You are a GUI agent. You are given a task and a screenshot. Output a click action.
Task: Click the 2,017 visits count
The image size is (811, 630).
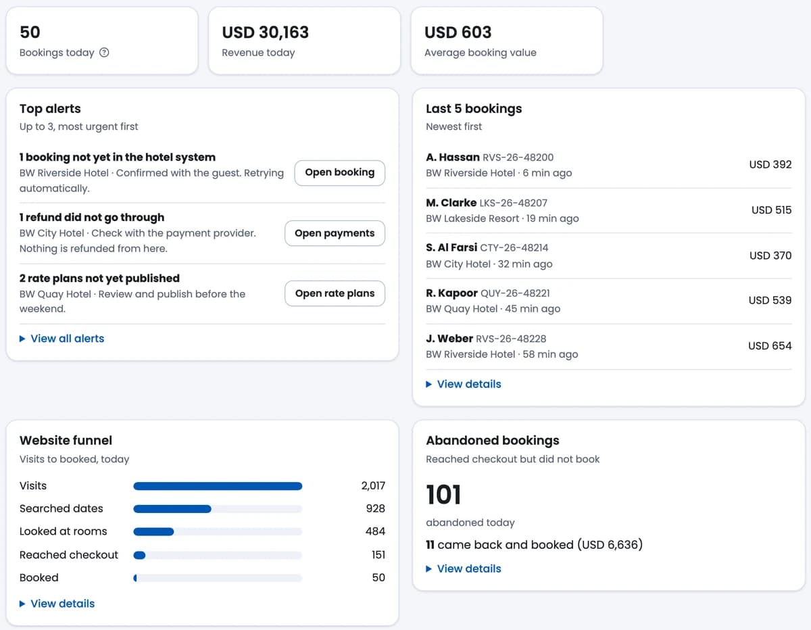pos(373,485)
